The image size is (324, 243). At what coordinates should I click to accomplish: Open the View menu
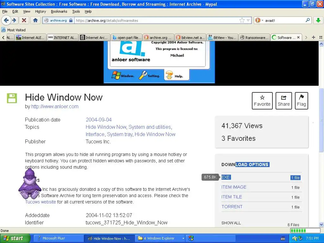point(27,11)
